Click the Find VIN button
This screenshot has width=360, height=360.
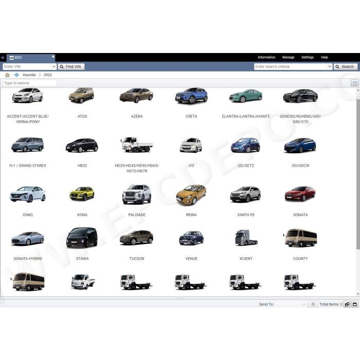(71, 66)
